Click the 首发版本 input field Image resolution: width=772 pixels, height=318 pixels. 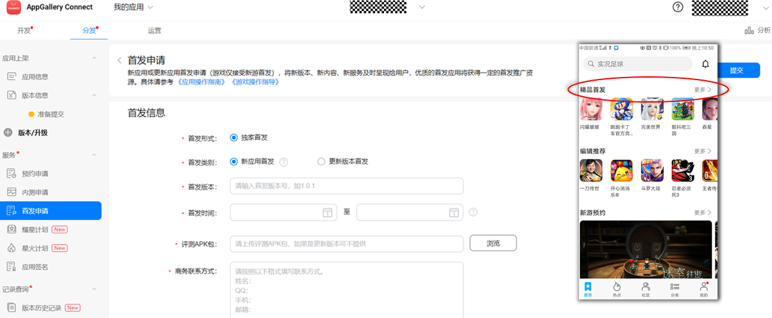click(346, 186)
